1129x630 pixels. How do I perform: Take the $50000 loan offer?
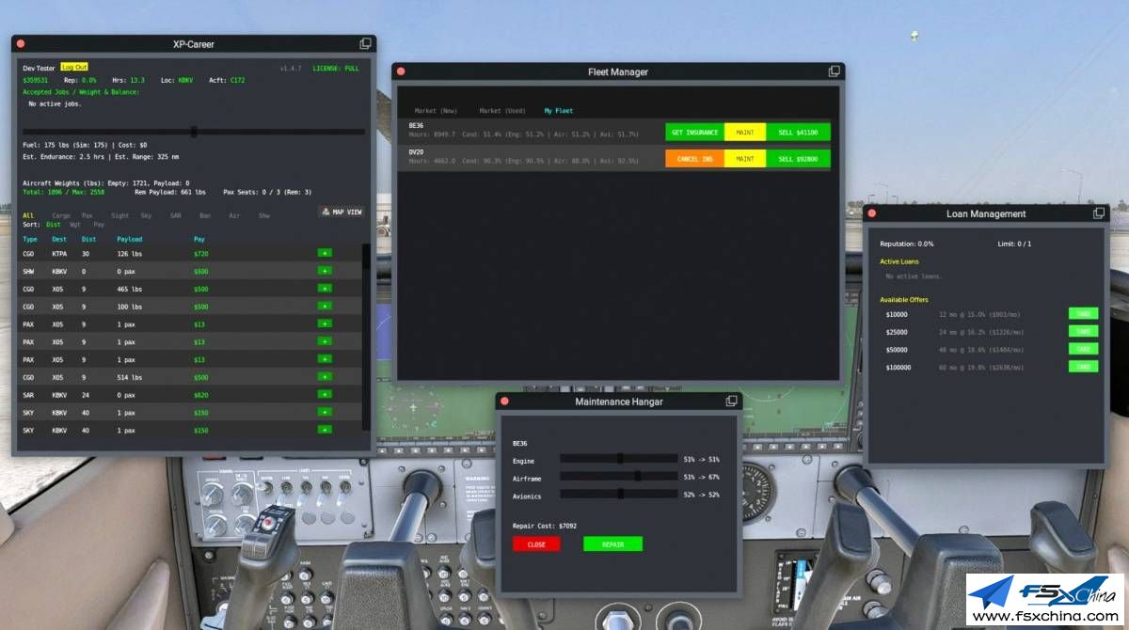(1083, 349)
